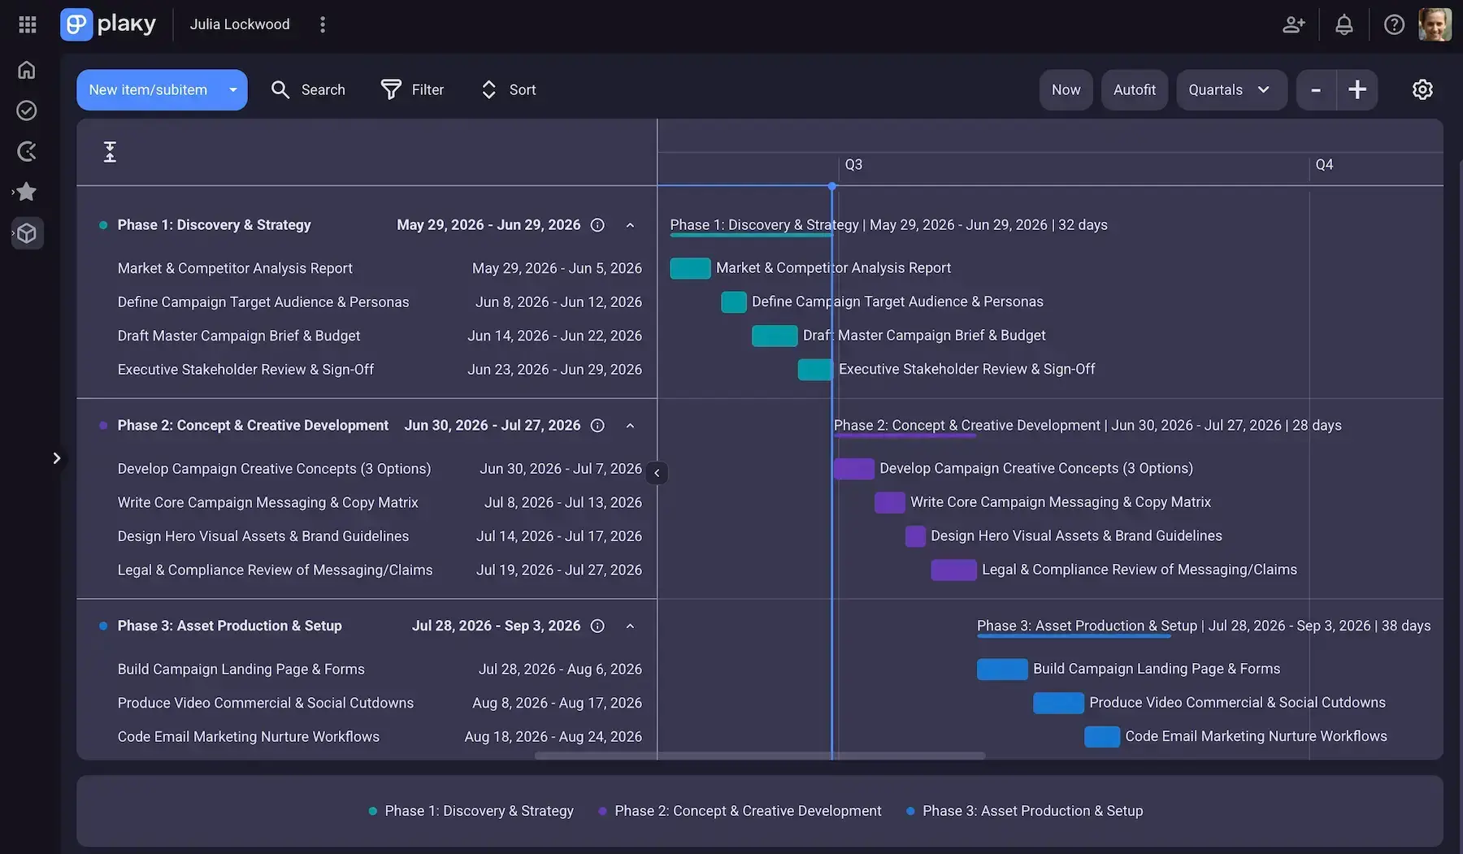Image resolution: width=1463 pixels, height=854 pixels.
Task: Expand the left sidebar with chevron
Action: [56, 458]
